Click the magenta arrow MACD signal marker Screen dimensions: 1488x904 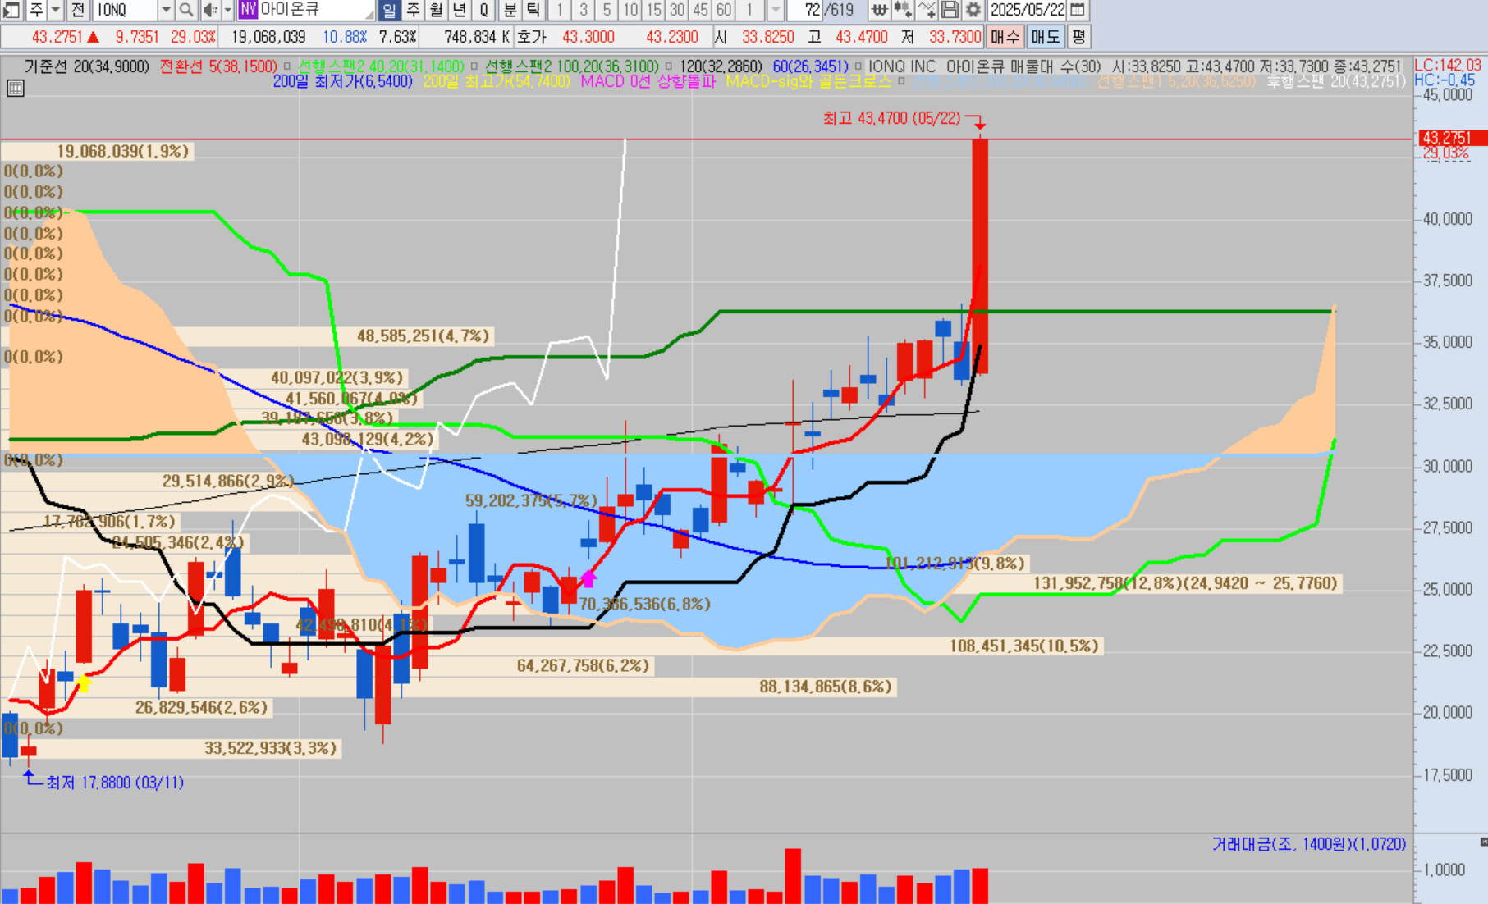[x=588, y=578]
